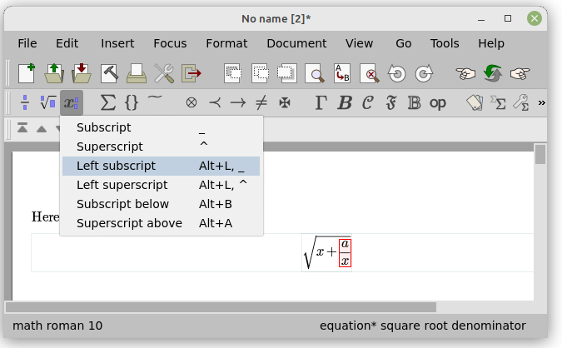Open the Greek letter Gamma menu
562x348 pixels.
tap(321, 103)
